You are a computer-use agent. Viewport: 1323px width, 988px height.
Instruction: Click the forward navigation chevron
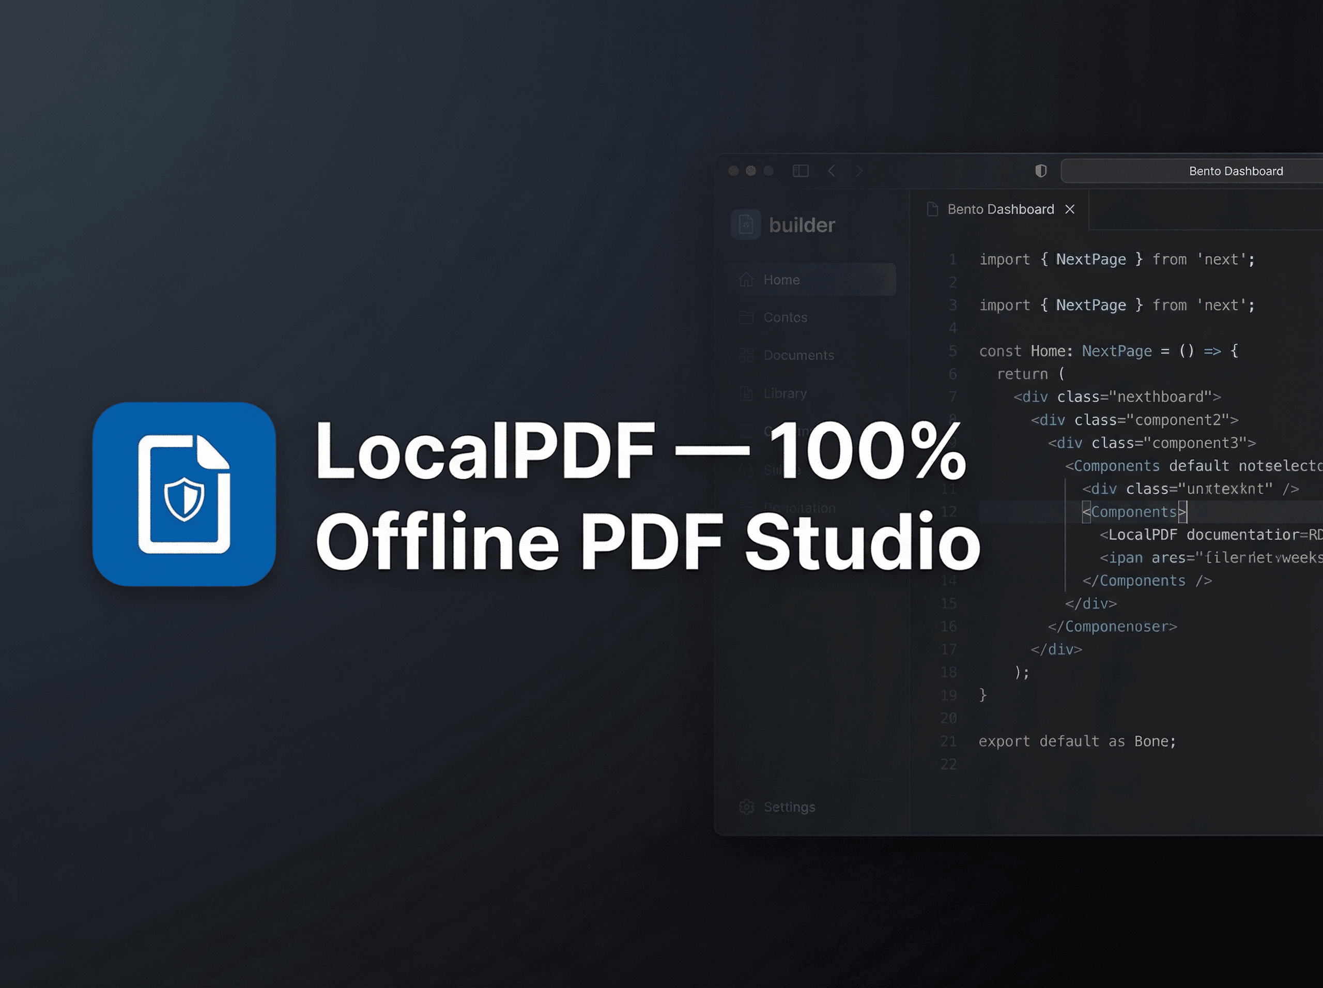[859, 171]
